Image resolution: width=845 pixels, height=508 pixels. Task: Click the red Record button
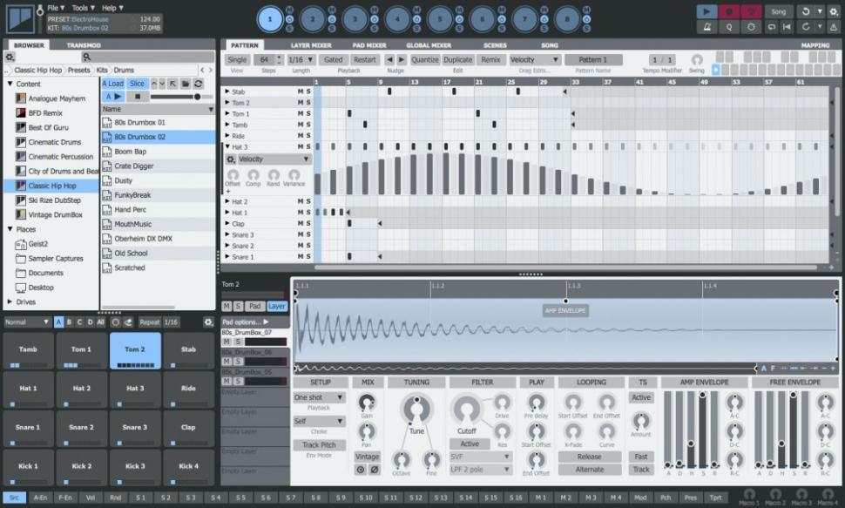pyautogui.click(x=728, y=11)
